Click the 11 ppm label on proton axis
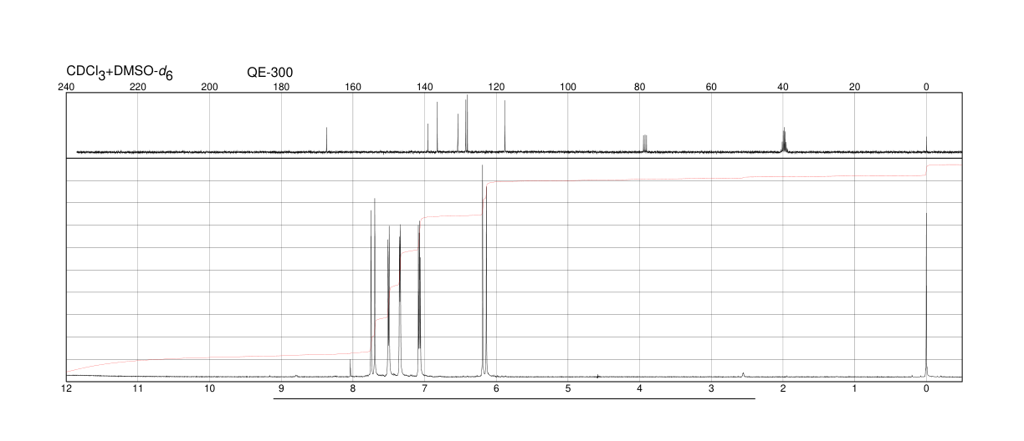Image resolution: width=1024 pixels, height=441 pixels. coord(138,389)
